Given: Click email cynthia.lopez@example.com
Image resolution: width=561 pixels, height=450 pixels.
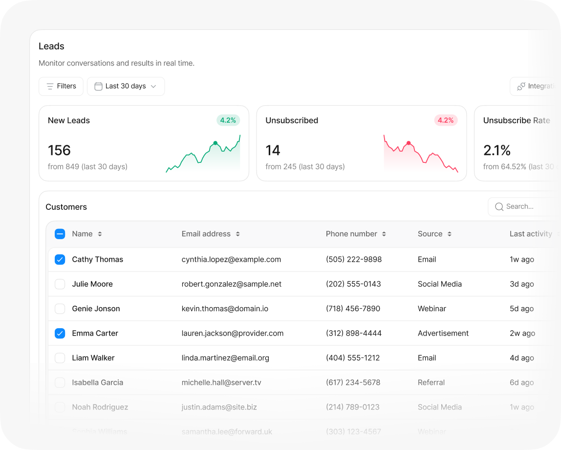Looking at the screenshot, I should coord(231,260).
